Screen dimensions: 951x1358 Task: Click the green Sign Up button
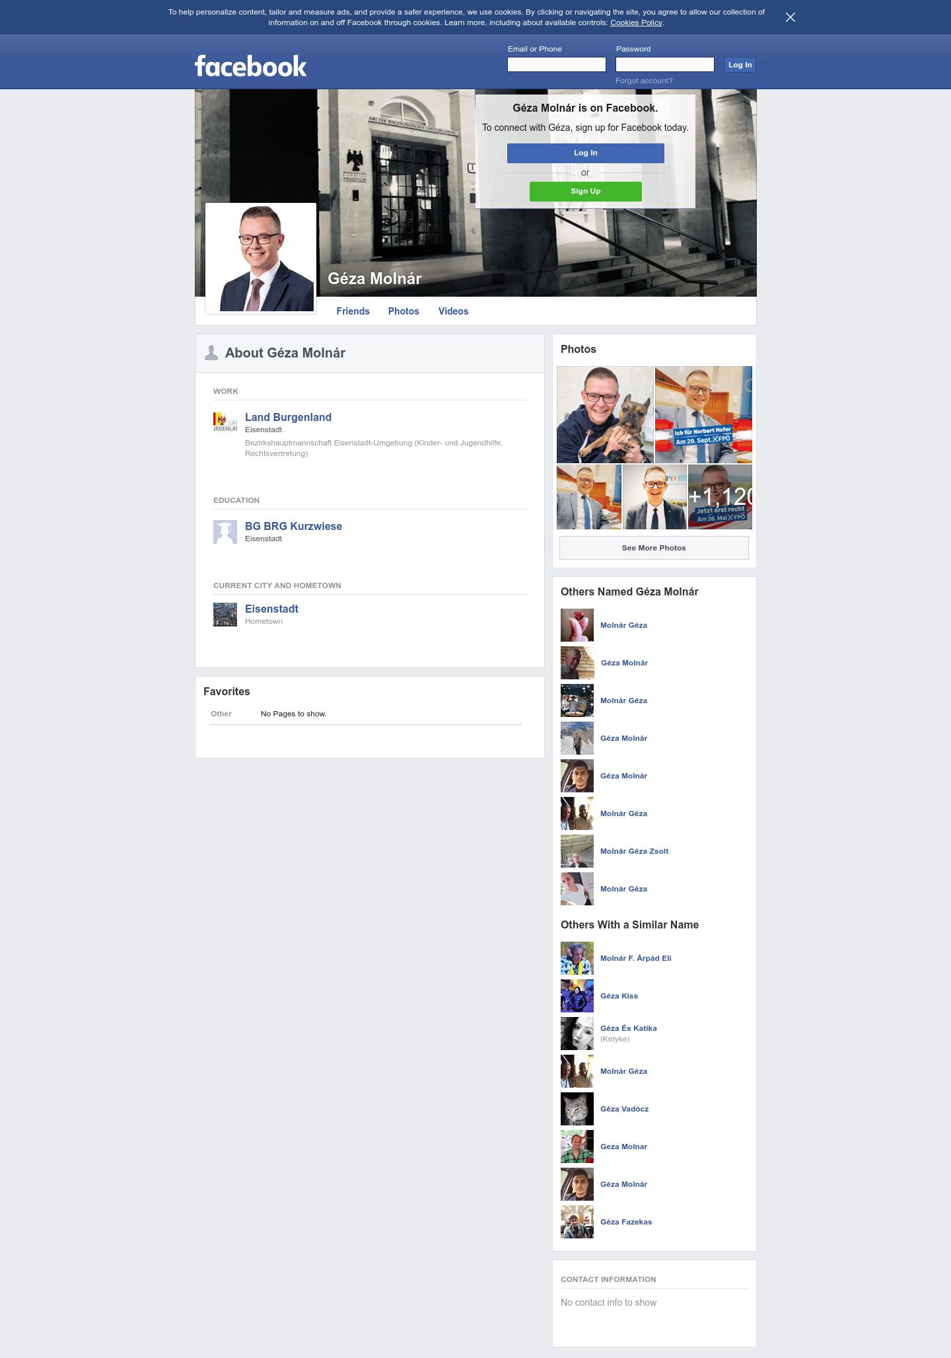point(586,191)
